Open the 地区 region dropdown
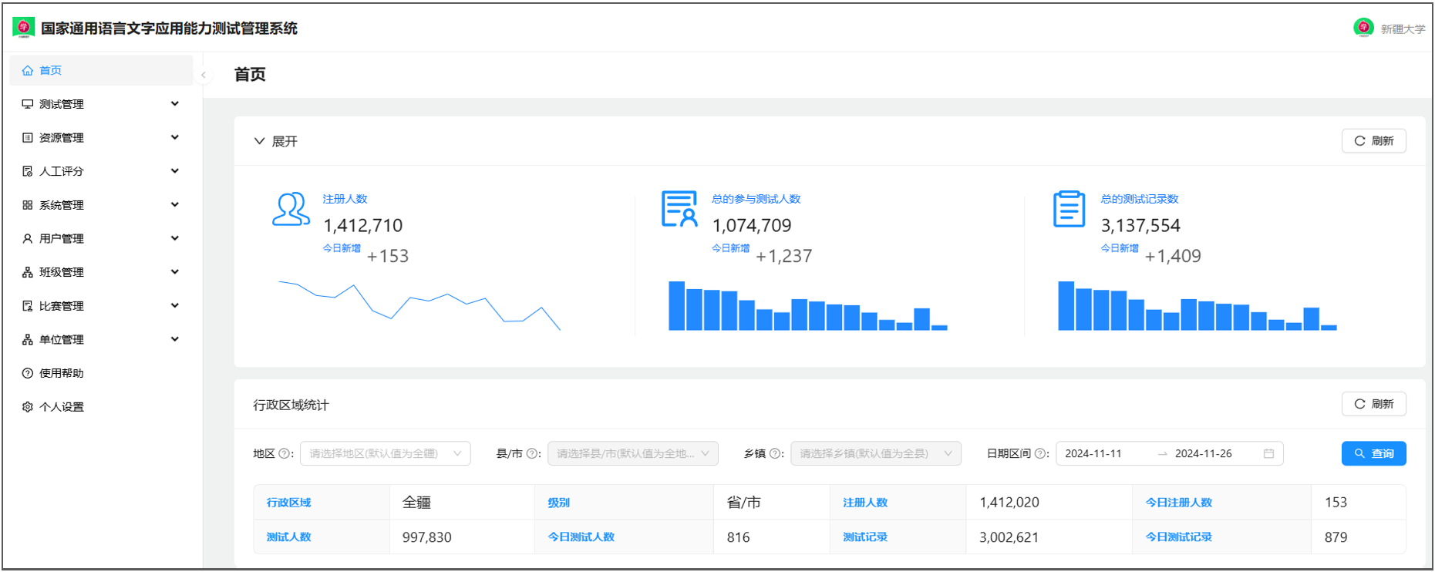 (385, 454)
